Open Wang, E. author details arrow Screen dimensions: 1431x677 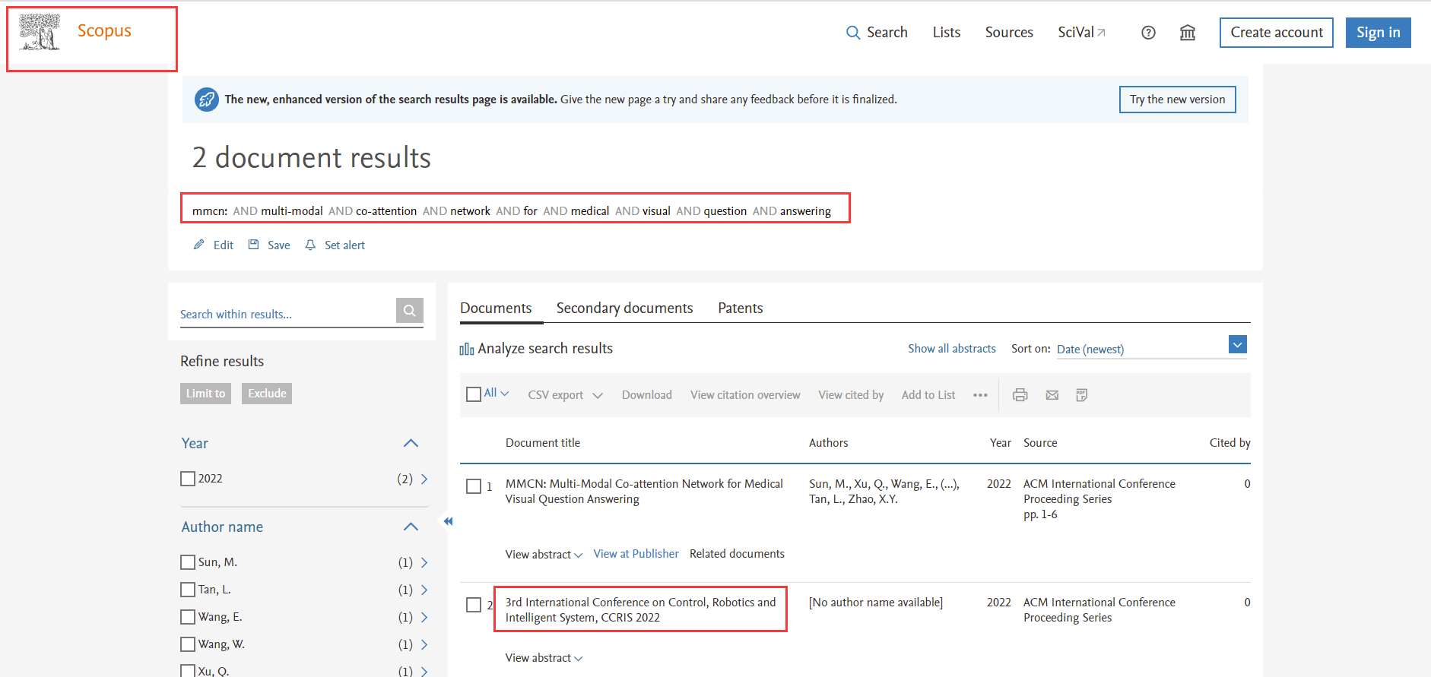(424, 617)
